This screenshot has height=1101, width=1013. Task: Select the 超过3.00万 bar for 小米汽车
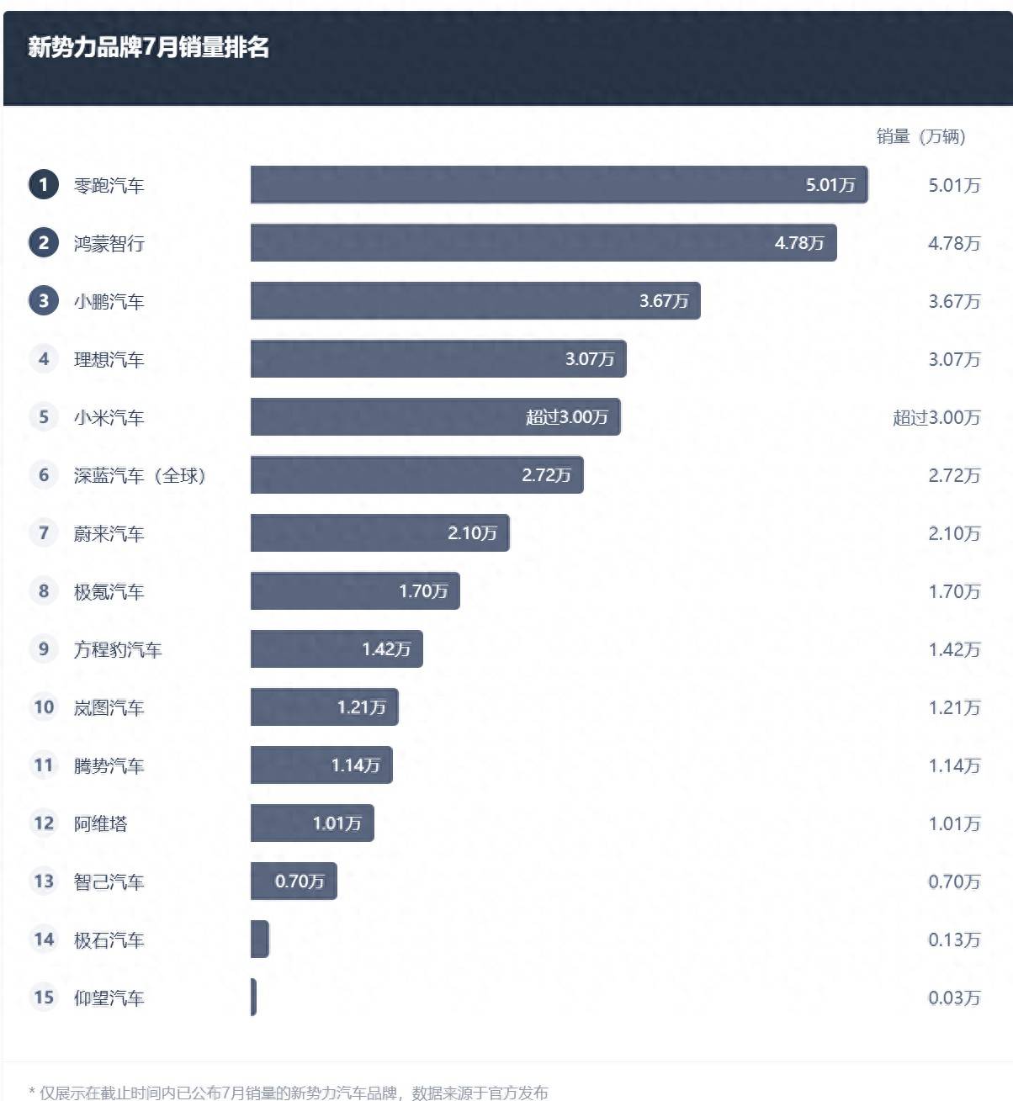pos(436,416)
